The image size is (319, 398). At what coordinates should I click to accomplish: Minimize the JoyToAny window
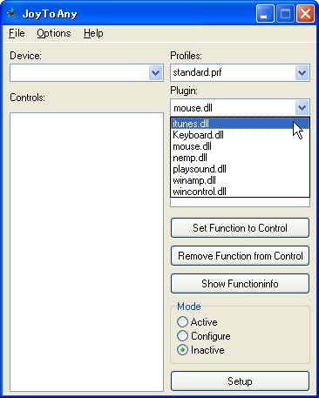[x=265, y=14]
